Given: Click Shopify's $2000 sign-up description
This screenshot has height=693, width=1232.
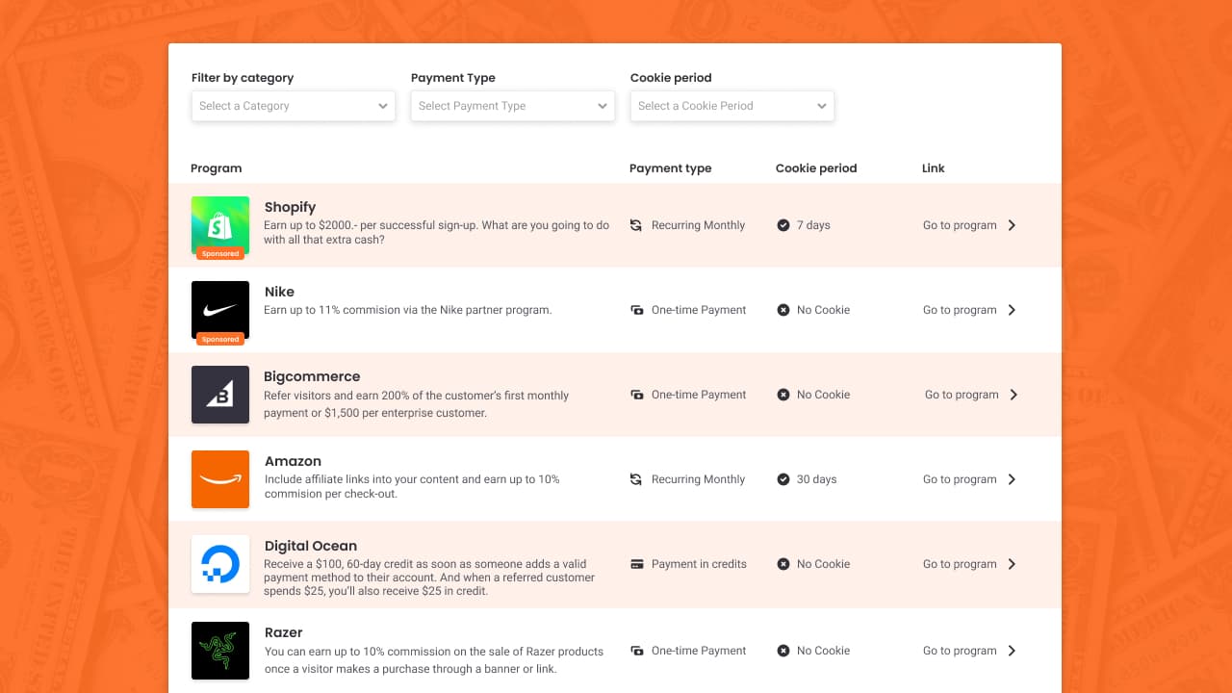Looking at the screenshot, I should pos(437,232).
